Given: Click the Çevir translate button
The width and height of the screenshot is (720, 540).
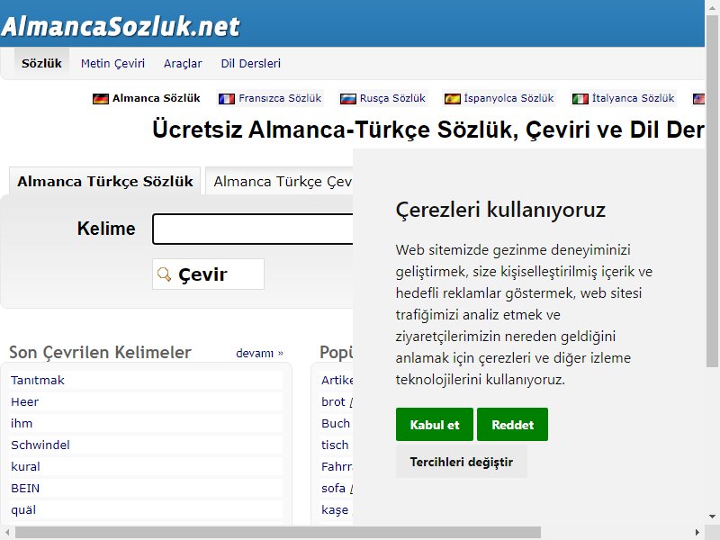Looking at the screenshot, I should coord(209,274).
